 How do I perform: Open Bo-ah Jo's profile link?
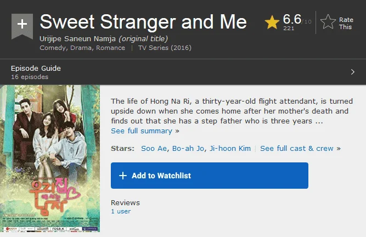pyautogui.click(x=188, y=148)
